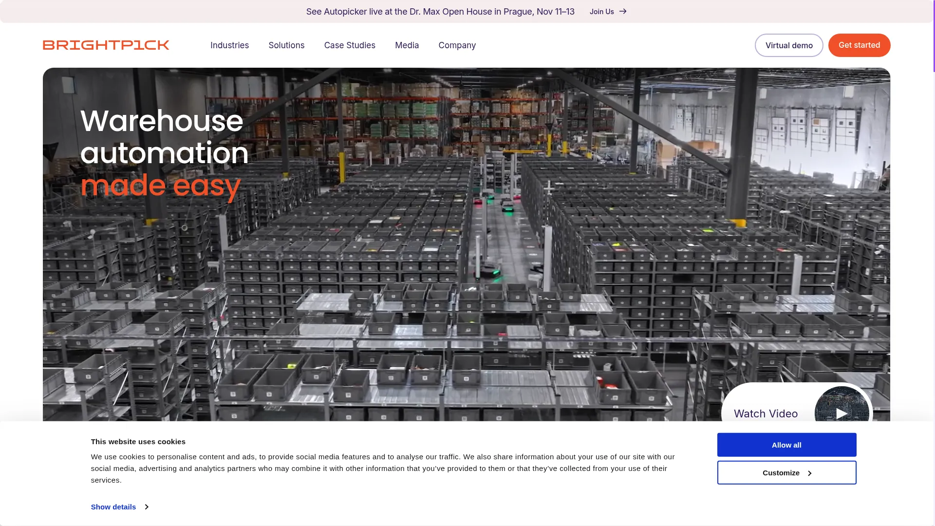Expand the Show details chevron
Screen dimensions: 935x526
point(147,507)
